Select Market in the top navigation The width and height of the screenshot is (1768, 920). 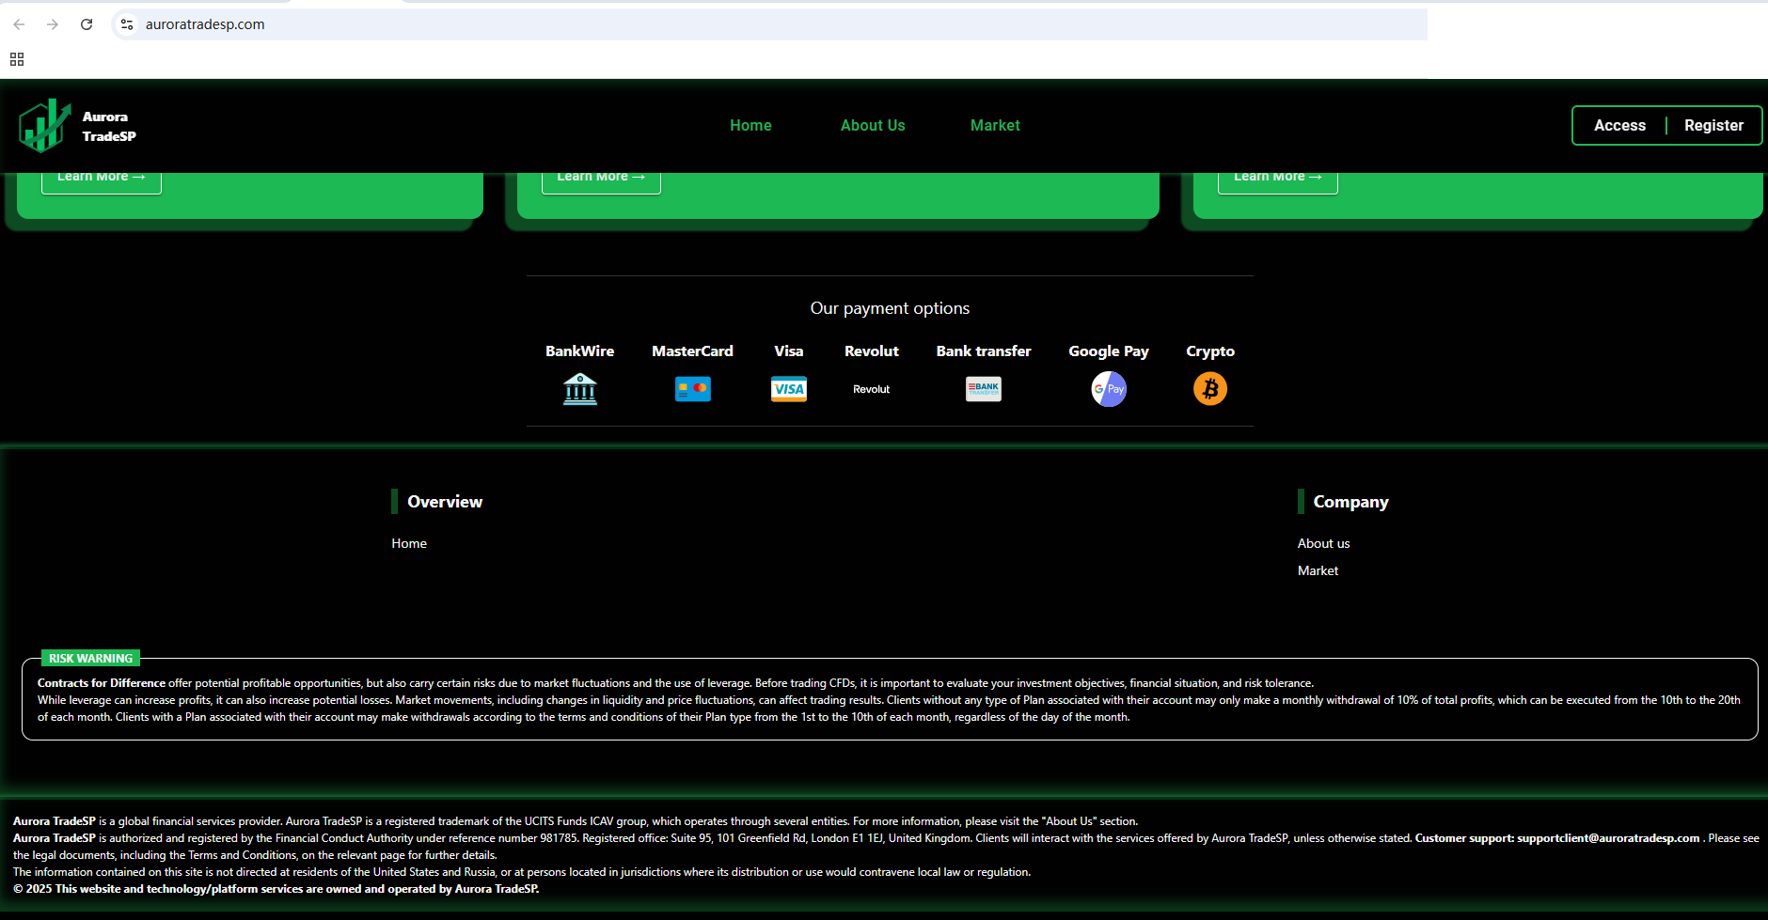pos(994,126)
